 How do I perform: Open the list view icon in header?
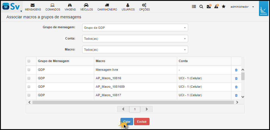pyautogui.click(x=194, y=6)
